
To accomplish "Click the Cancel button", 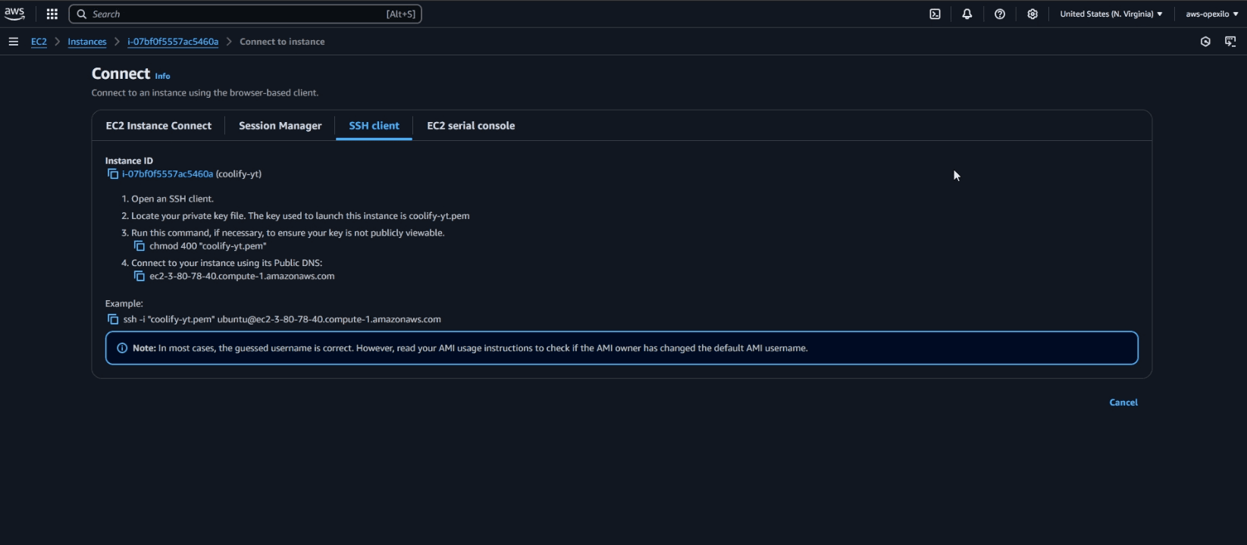I will (1123, 402).
